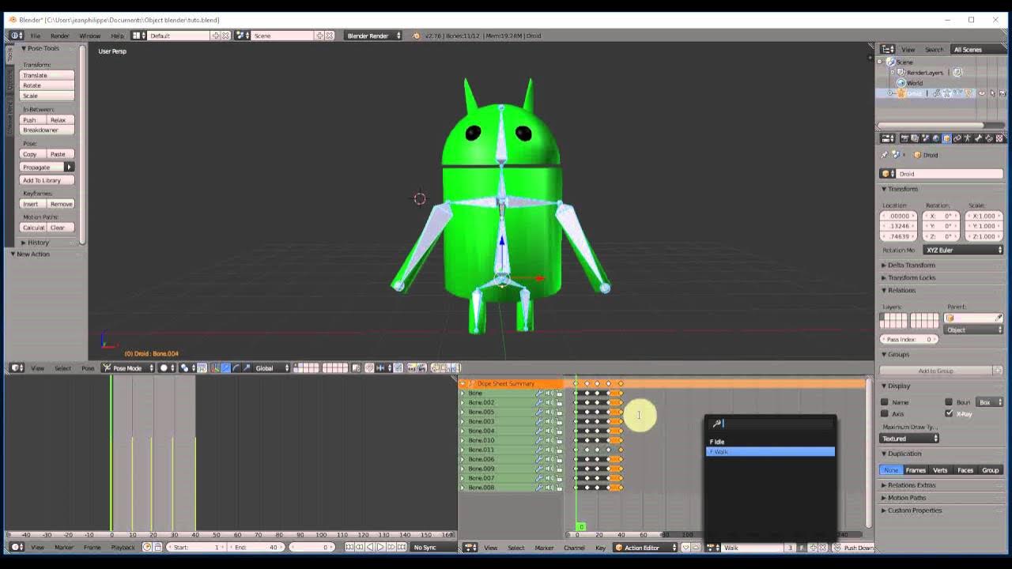Open the Key menu in dope sheet
The width and height of the screenshot is (1012, 569).
click(x=600, y=547)
